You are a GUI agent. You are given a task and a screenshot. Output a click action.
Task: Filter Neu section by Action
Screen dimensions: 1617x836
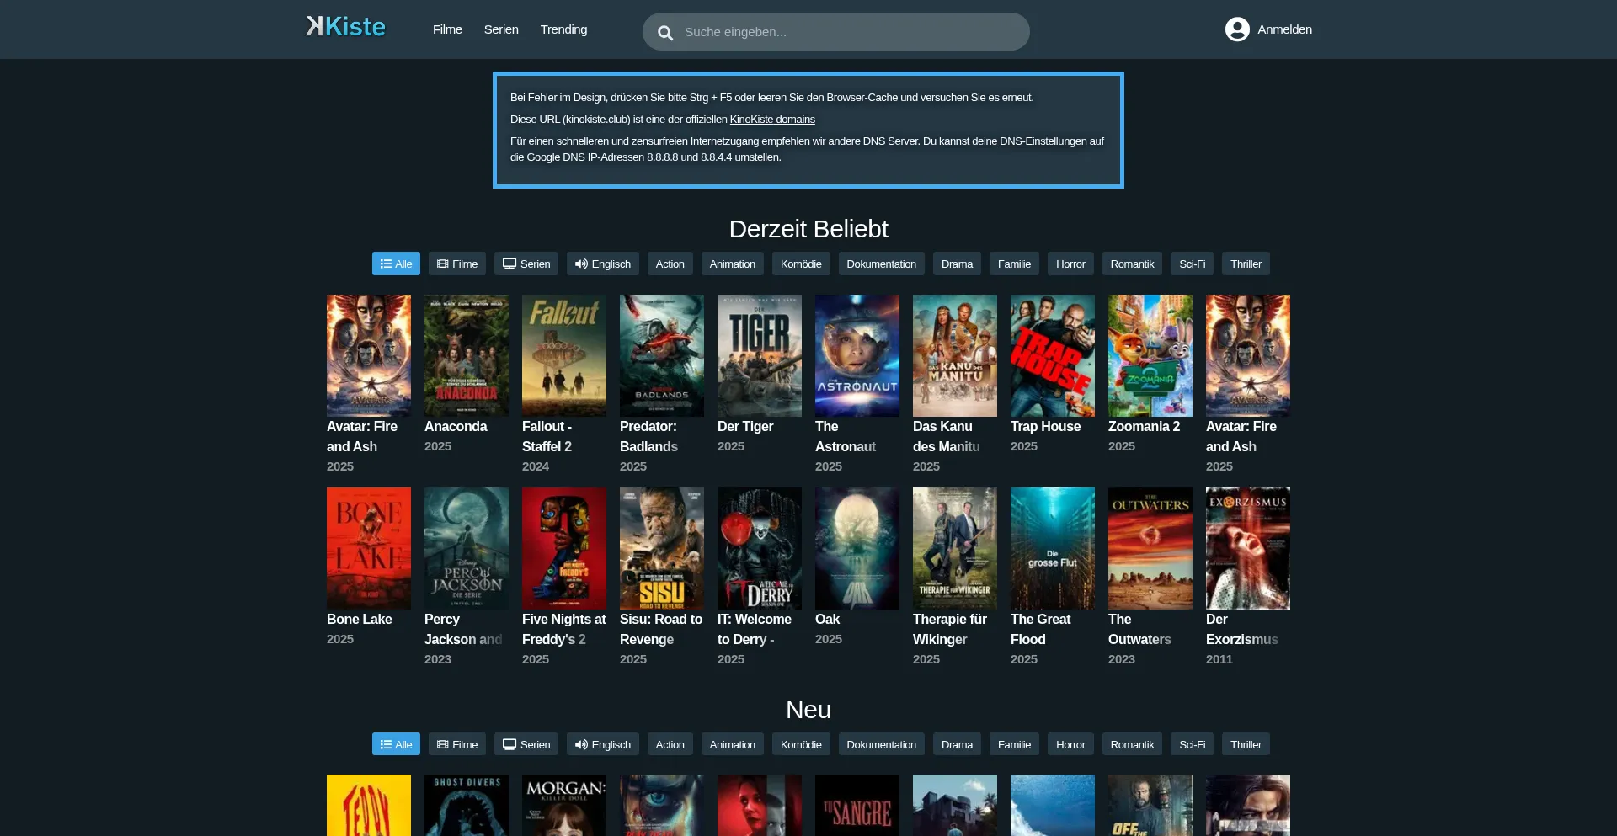[670, 744]
